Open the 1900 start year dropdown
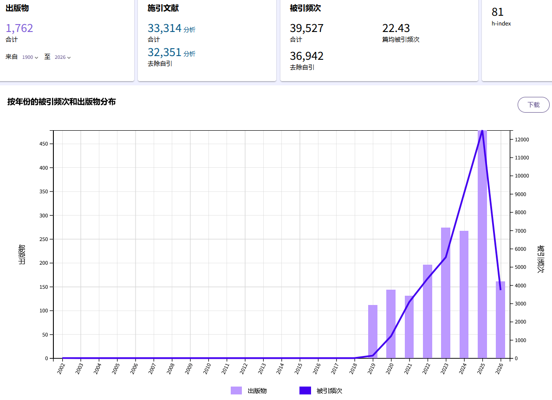The image size is (552, 400). (30, 57)
